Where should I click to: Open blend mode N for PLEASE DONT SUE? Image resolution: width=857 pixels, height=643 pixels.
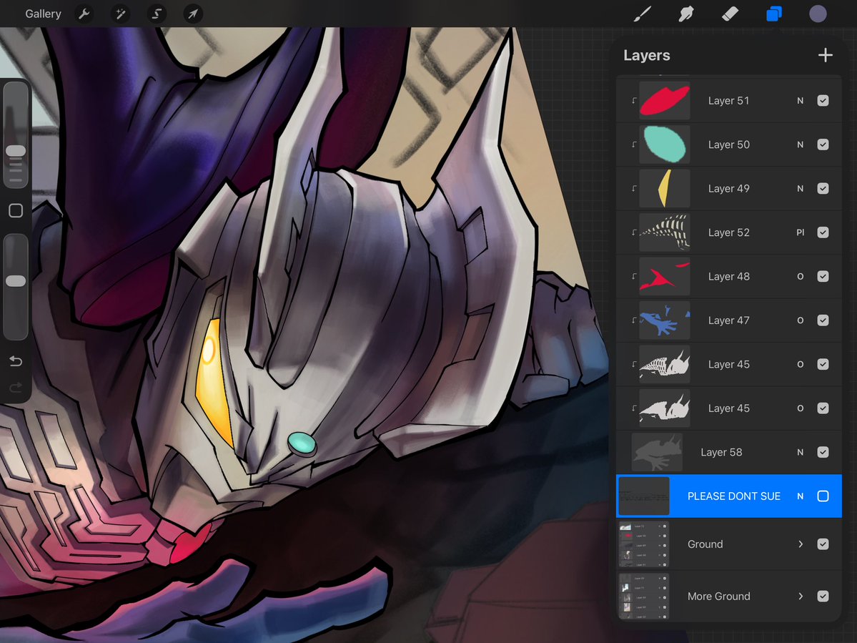point(800,496)
